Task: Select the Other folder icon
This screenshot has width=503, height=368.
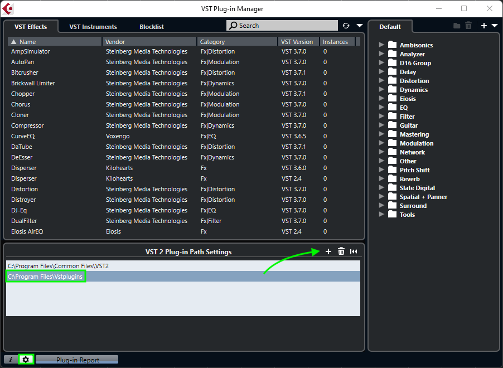Action: click(393, 161)
